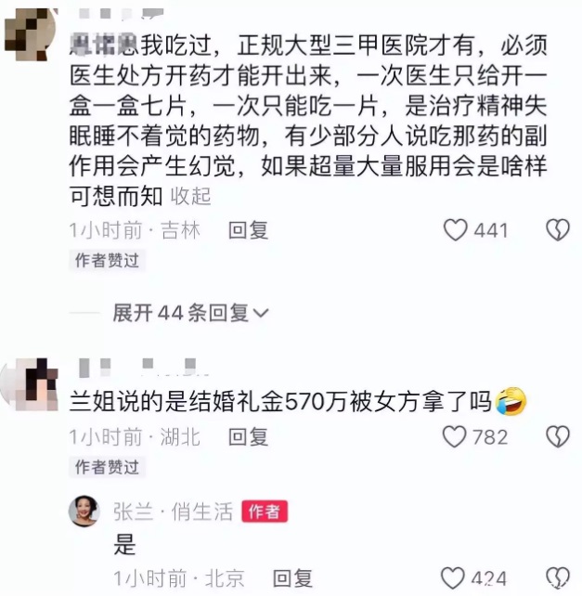
Task: Expand the 44 replies
Action: (x=191, y=313)
